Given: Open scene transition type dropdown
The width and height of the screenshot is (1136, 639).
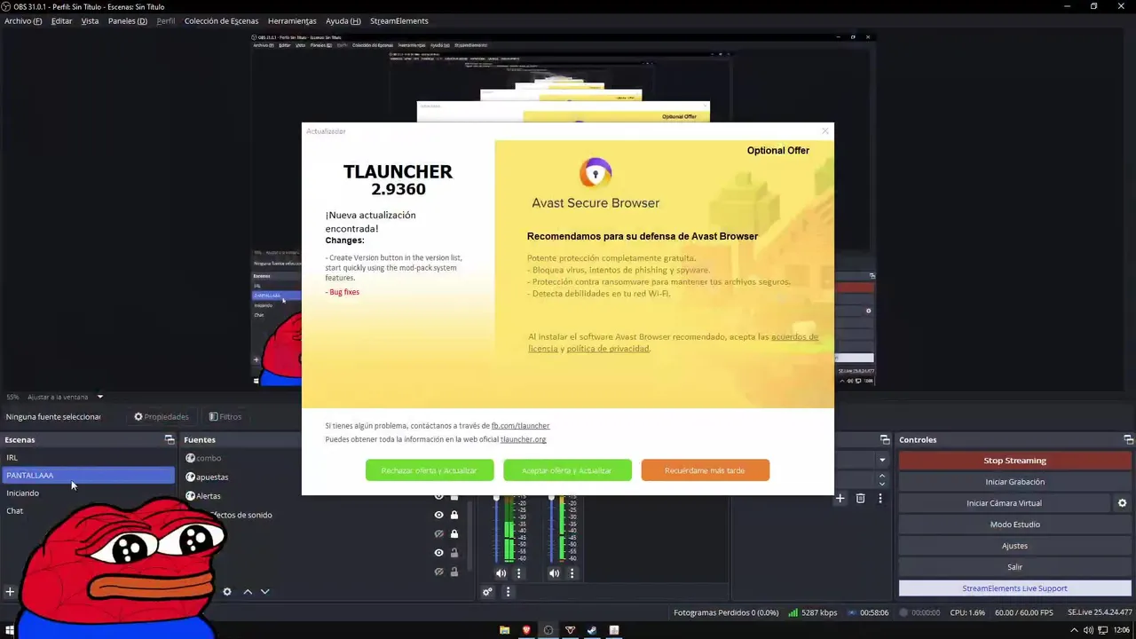Looking at the screenshot, I should (882, 460).
